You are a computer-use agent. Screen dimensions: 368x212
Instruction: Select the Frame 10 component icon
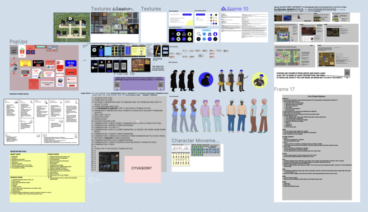223,9
